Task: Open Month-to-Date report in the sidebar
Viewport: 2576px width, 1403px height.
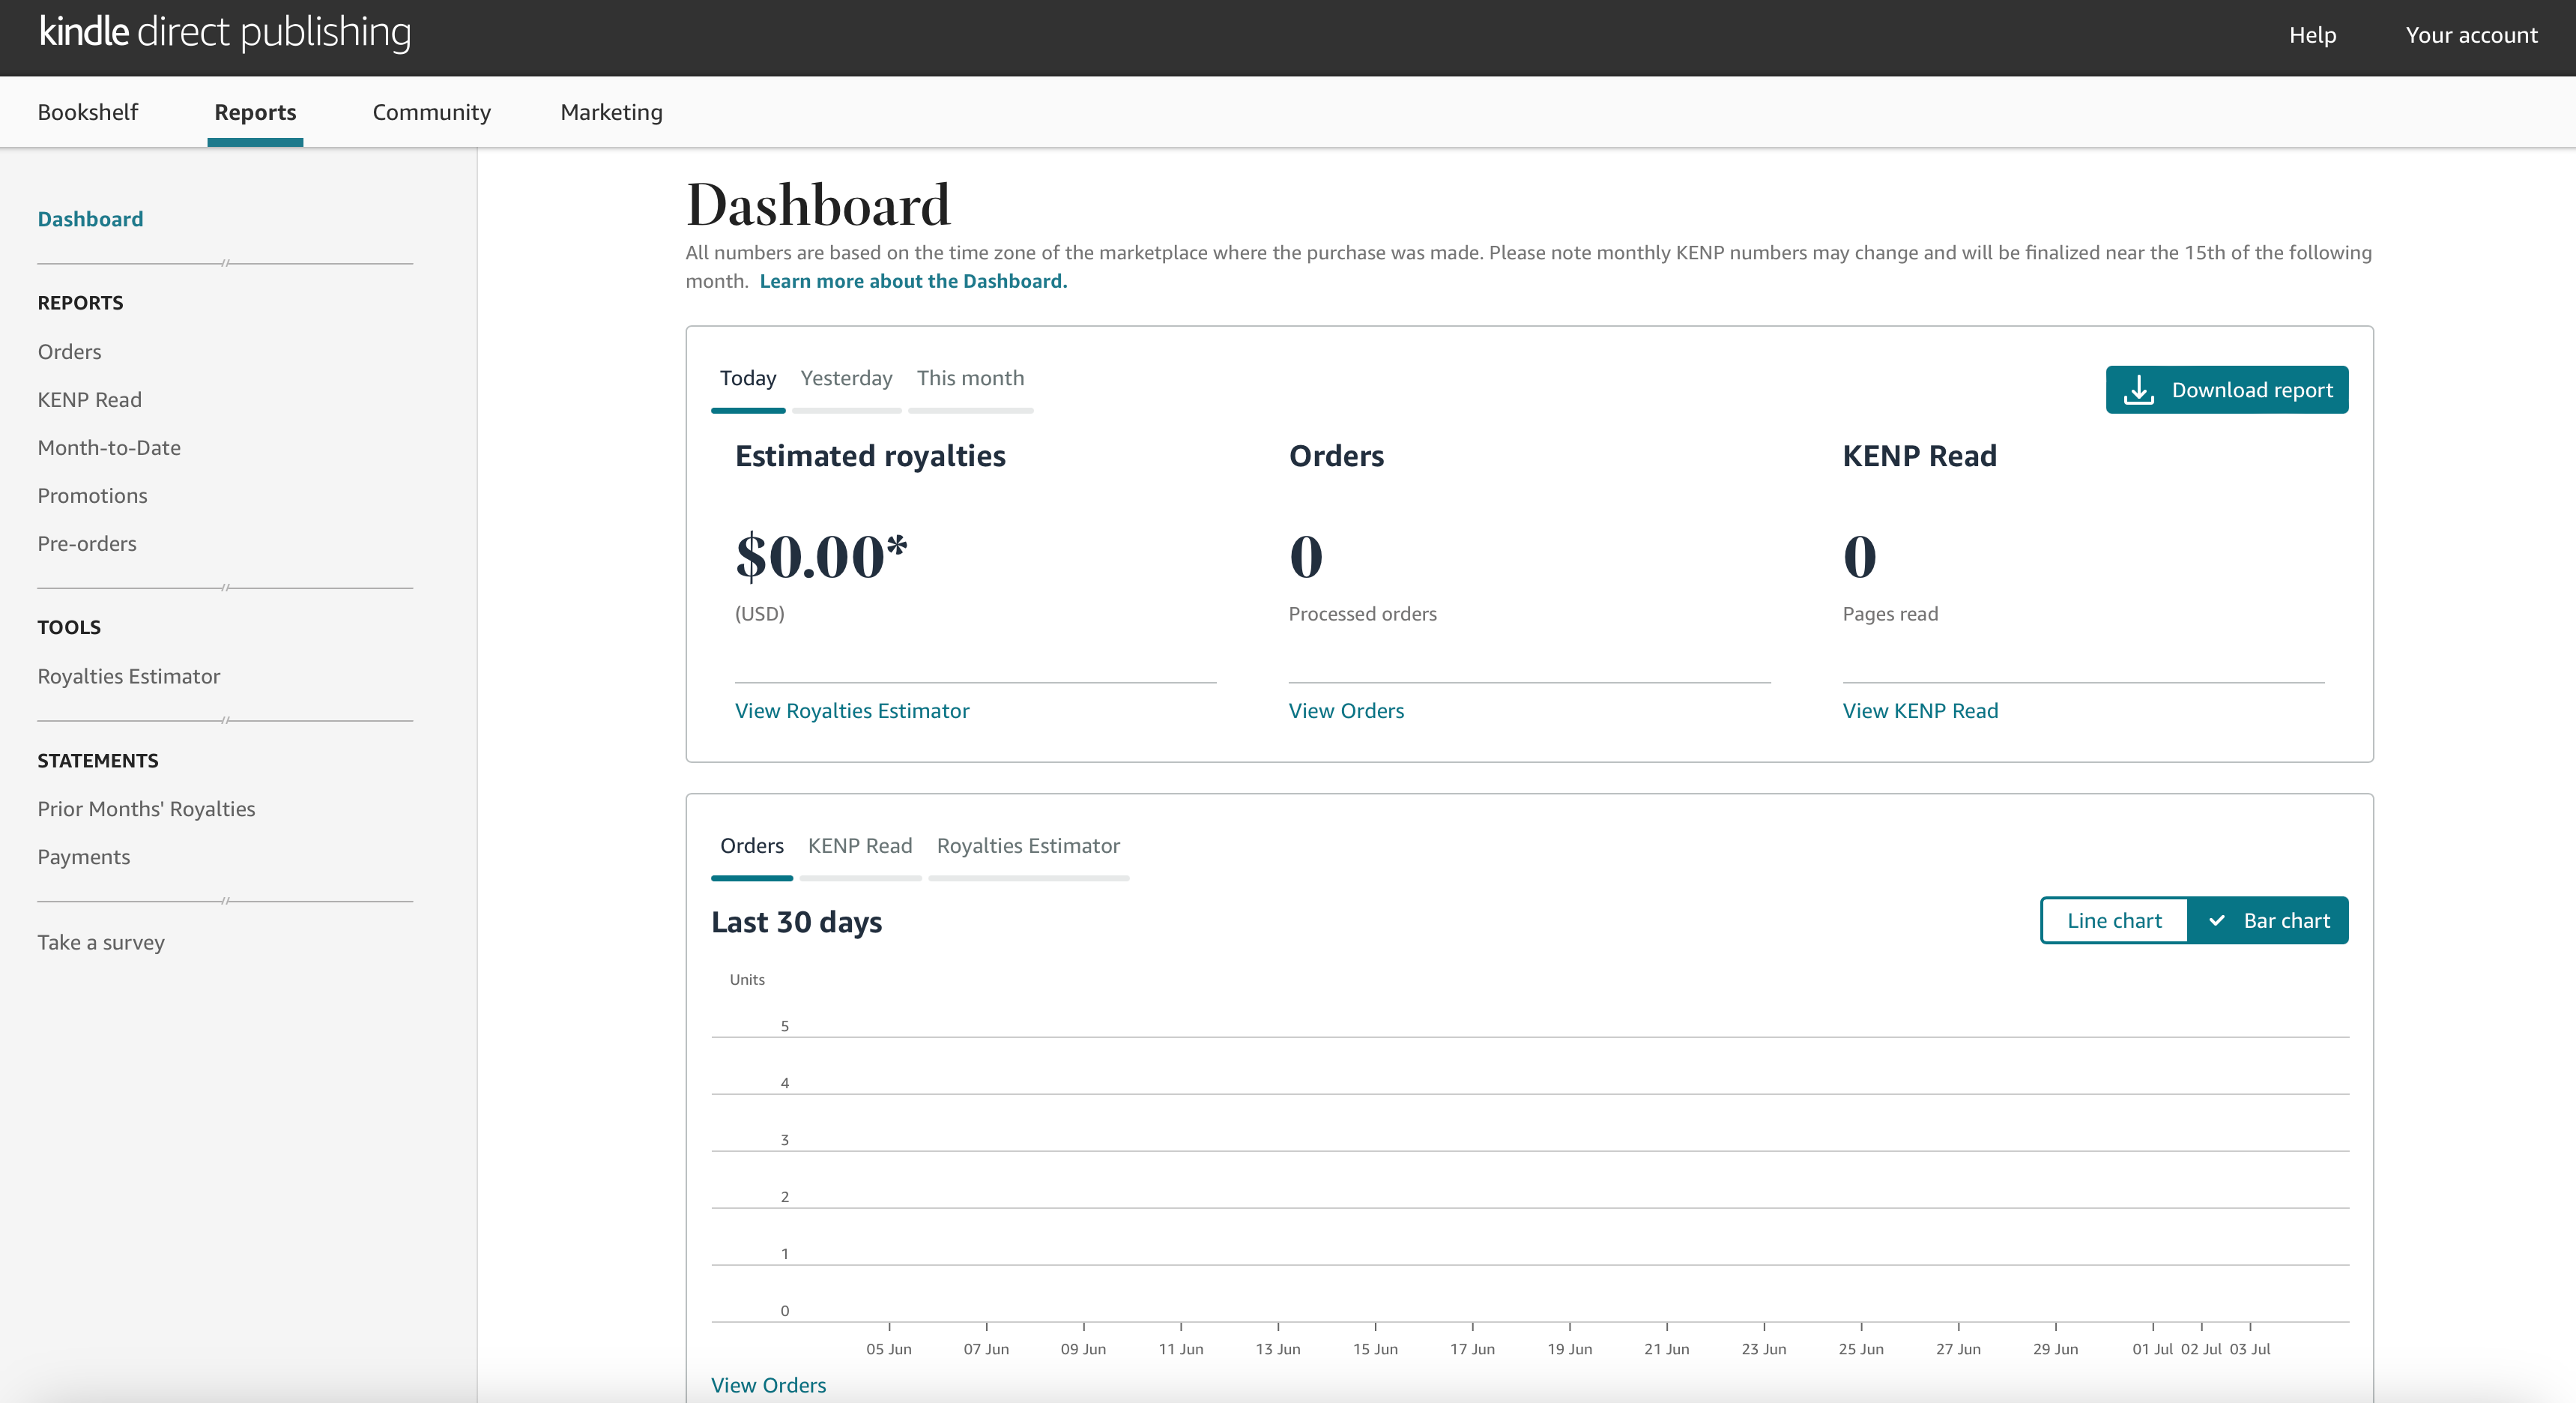Action: [109, 448]
